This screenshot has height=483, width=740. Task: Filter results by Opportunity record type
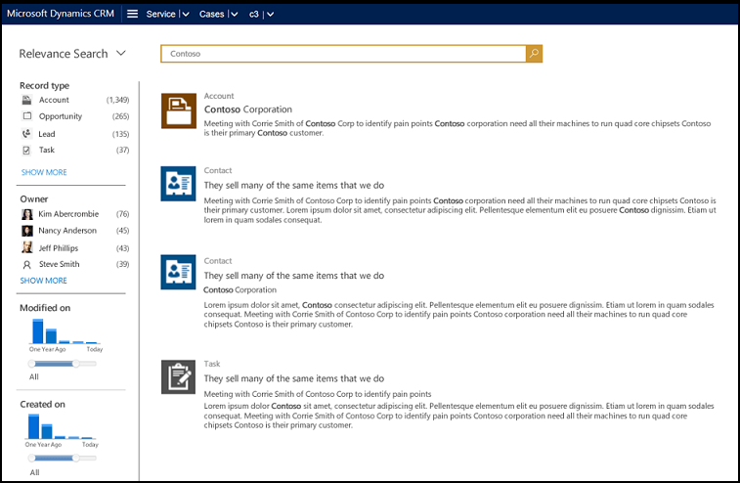[60, 116]
